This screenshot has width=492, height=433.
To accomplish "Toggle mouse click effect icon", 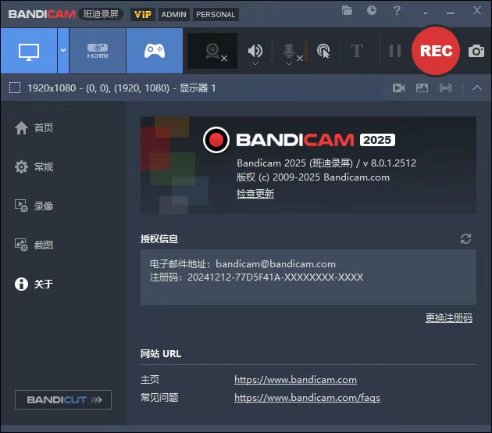I will tap(323, 52).
